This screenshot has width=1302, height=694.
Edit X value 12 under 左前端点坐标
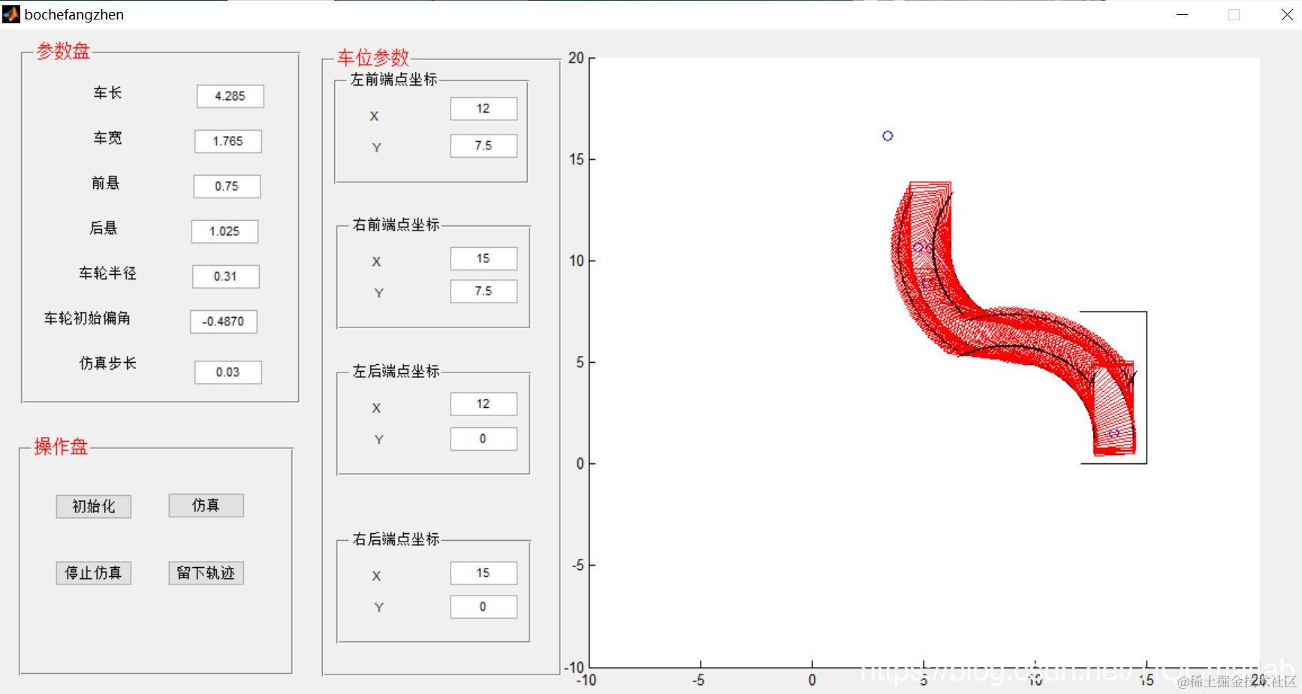[x=484, y=108]
